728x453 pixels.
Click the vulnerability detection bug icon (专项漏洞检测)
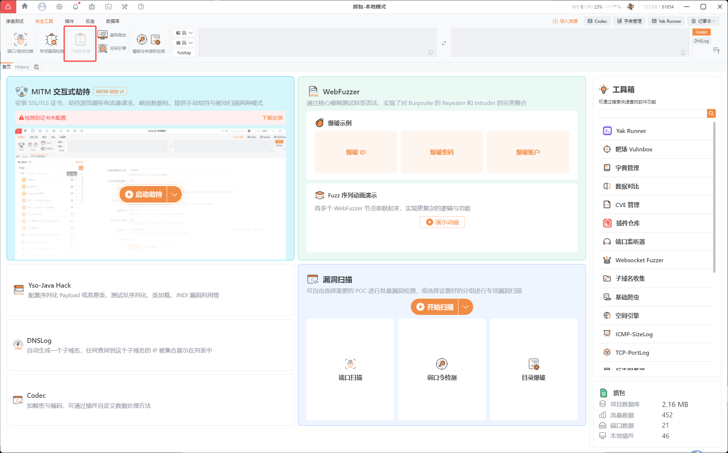point(51,39)
